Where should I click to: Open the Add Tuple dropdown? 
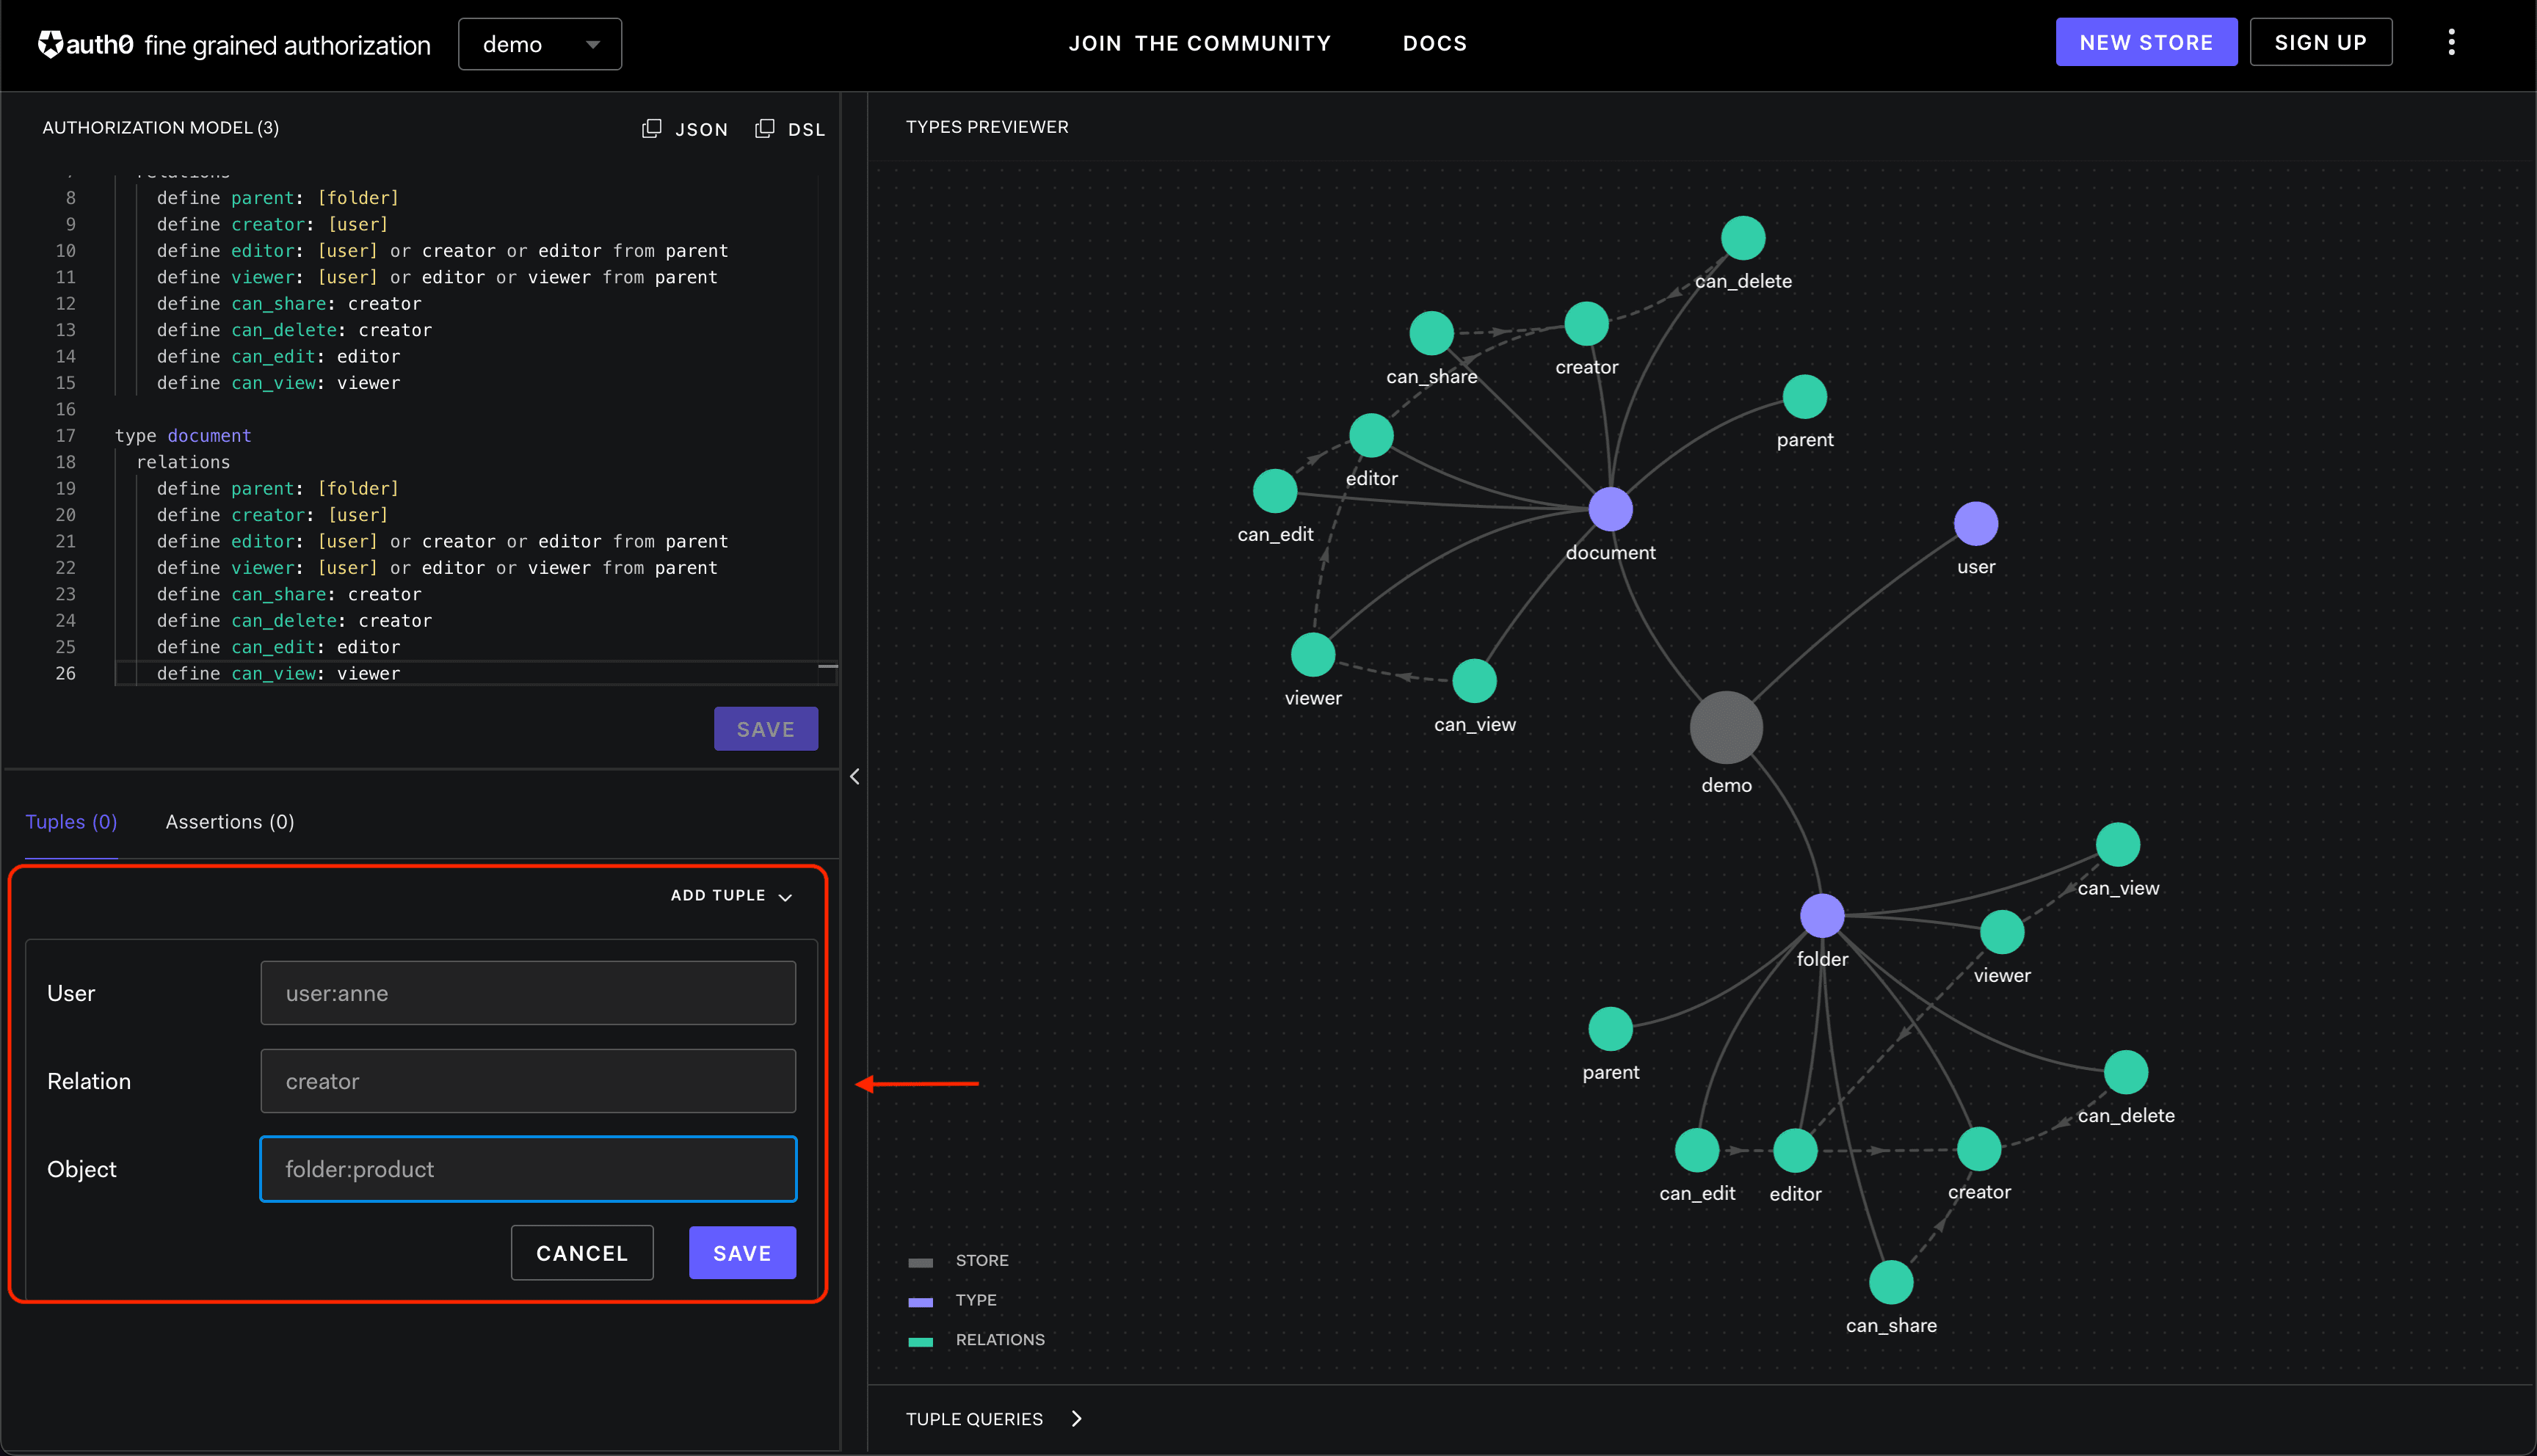731,896
